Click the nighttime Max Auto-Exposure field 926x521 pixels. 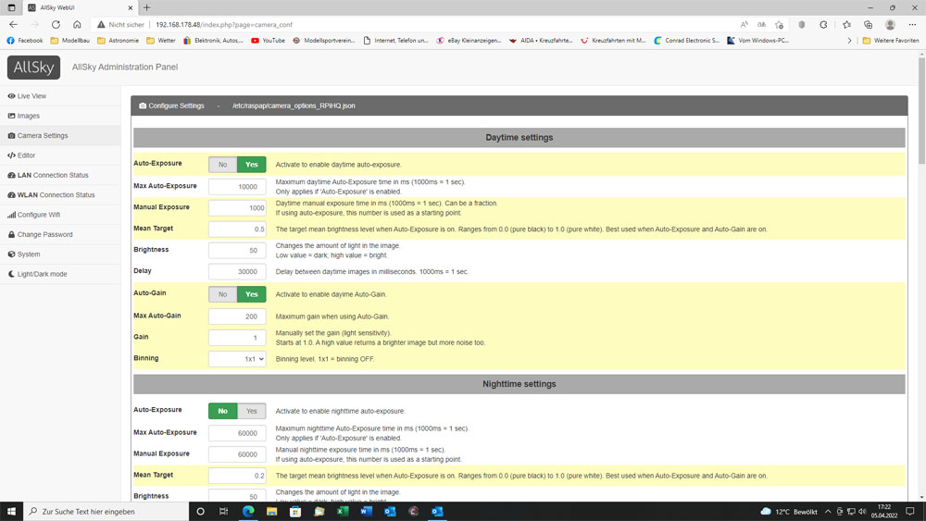click(237, 433)
